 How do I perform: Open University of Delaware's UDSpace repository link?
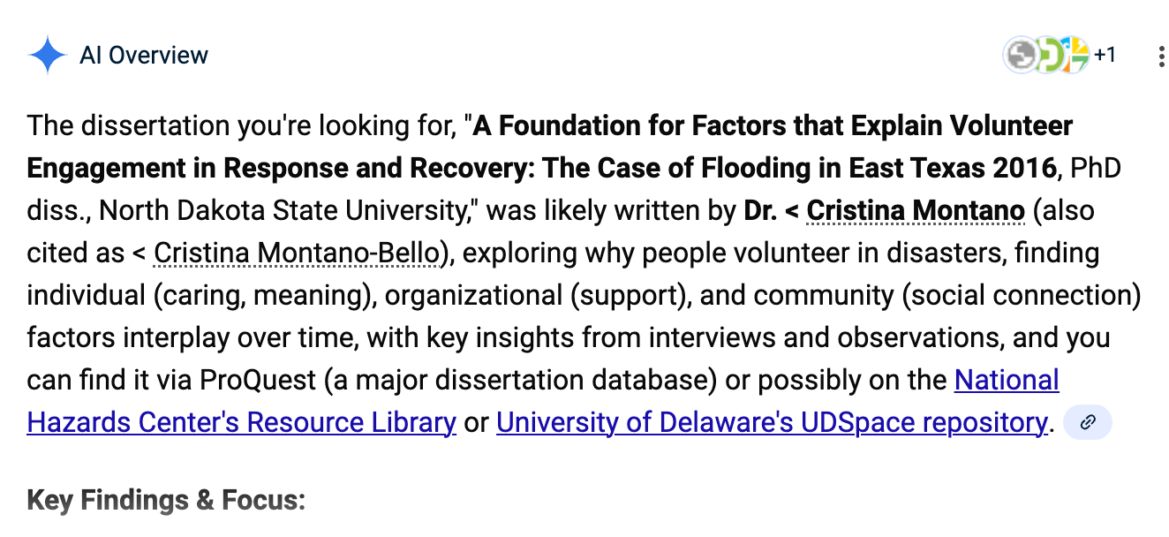pos(771,423)
